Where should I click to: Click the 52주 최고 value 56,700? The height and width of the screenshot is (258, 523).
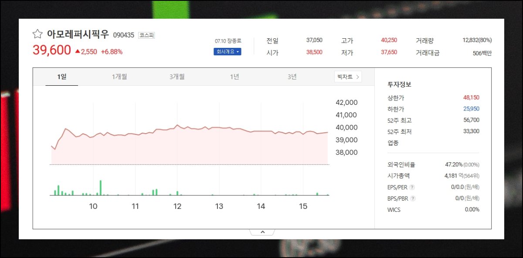click(x=471, y=120)
